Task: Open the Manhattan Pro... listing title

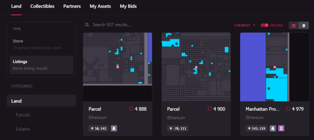Action: coord(263,109)
